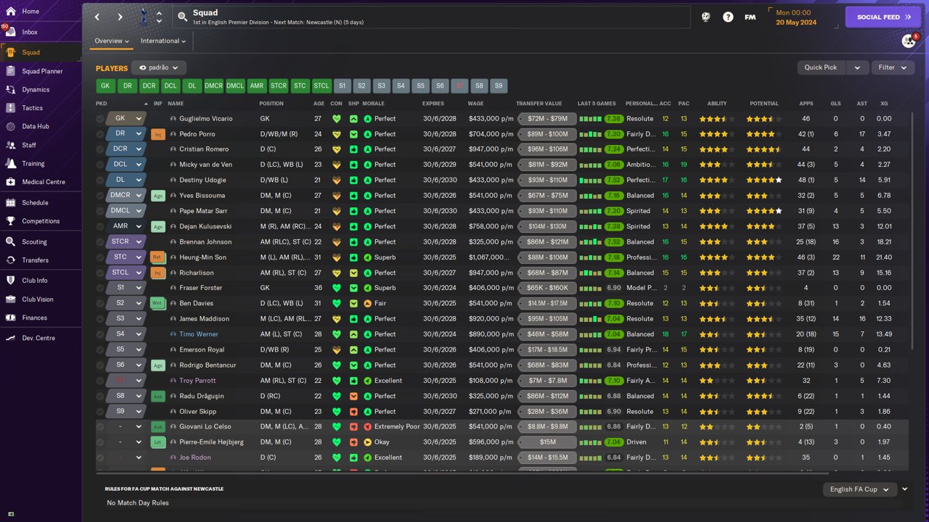This screenshot has width=929, height=522.
Task: Open Training from its sidebar icon
Action: click(x=11, y=164)
